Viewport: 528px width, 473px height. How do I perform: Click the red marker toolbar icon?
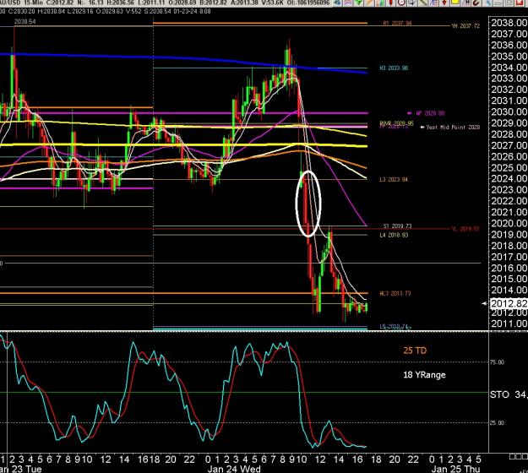click(x=391, y=3)
